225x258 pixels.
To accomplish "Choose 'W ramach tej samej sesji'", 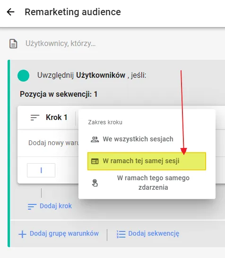I will (x=147, y=161).
